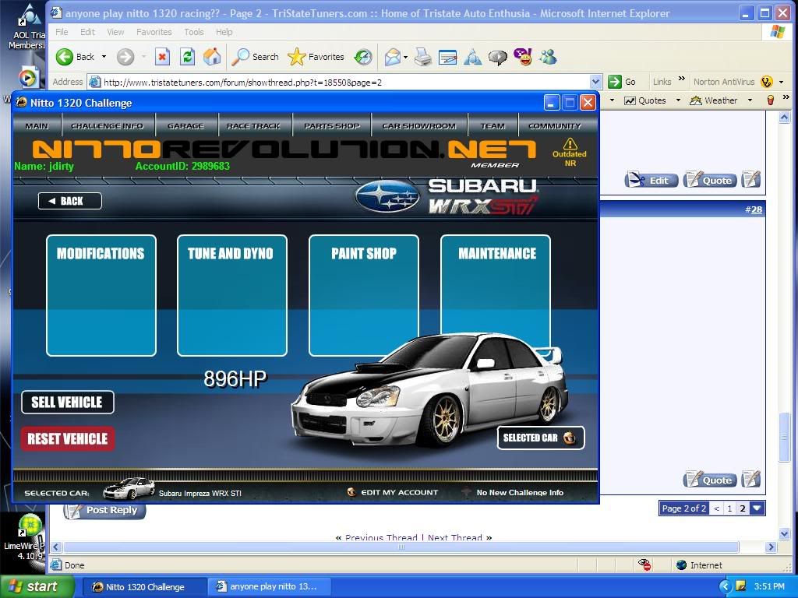The width and height of the screenshot is (798, 598).
Task: Click the selected car thumbnail in footer
Action: tap(129, 489)
